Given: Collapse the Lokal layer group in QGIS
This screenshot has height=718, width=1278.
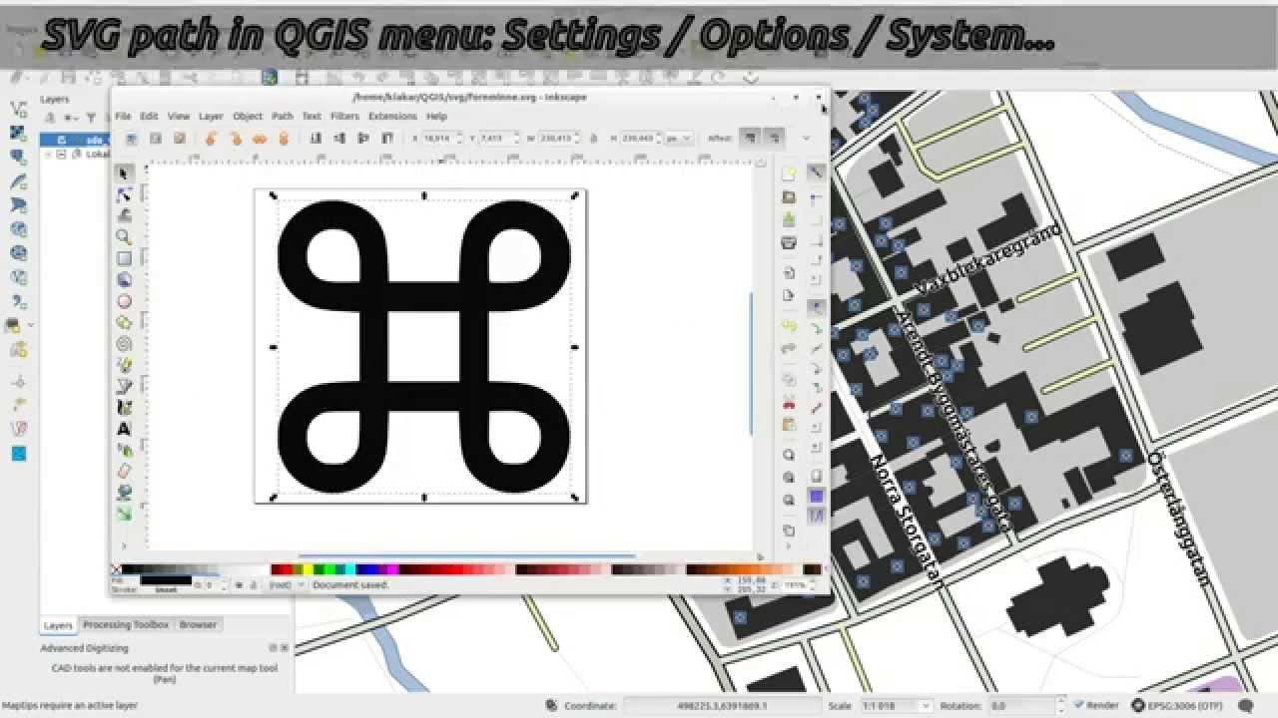Looking at the screenshot, I should coord(49,155).
